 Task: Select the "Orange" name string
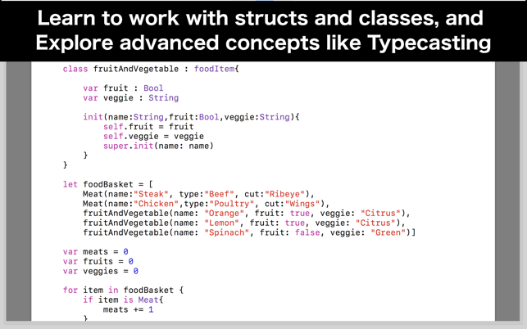click(x=224, y=213)
